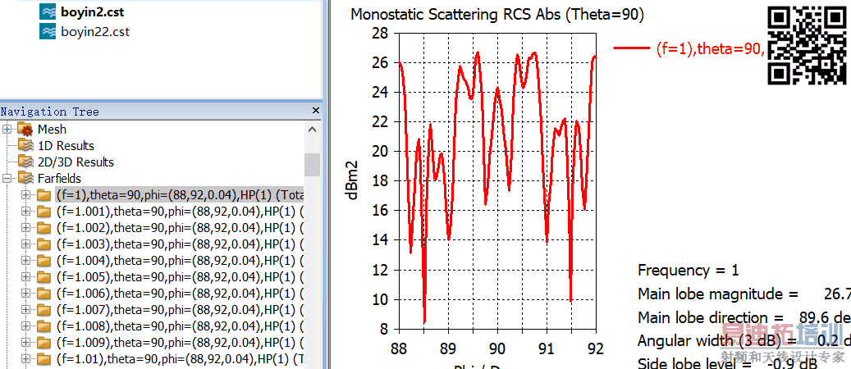Click folder icon of (f=1) farfield entry

pyautogui.click(x=44, y=195)
